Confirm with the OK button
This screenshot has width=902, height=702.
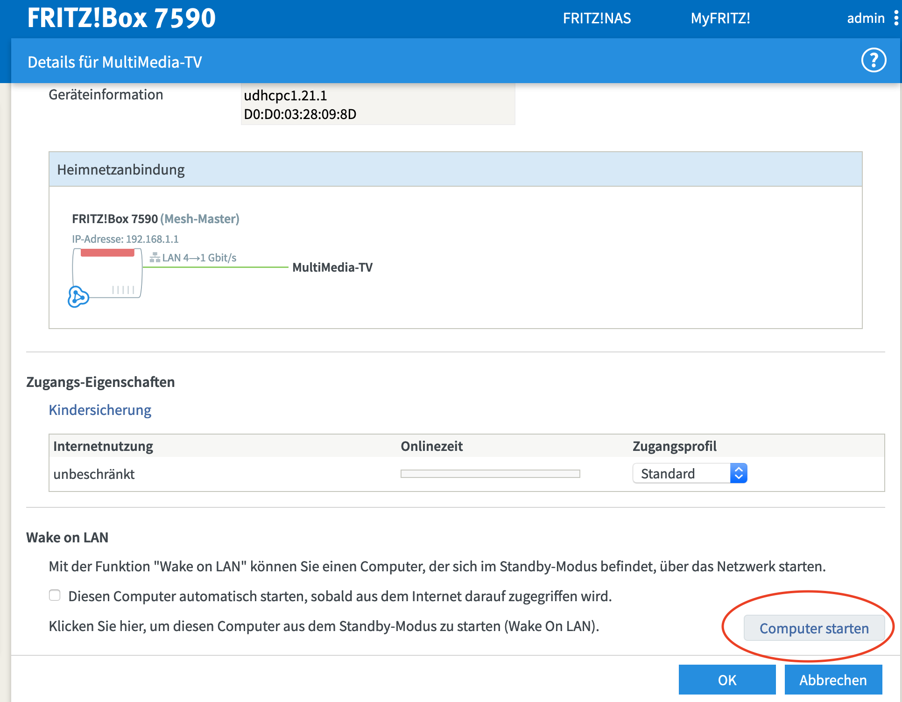727,680
